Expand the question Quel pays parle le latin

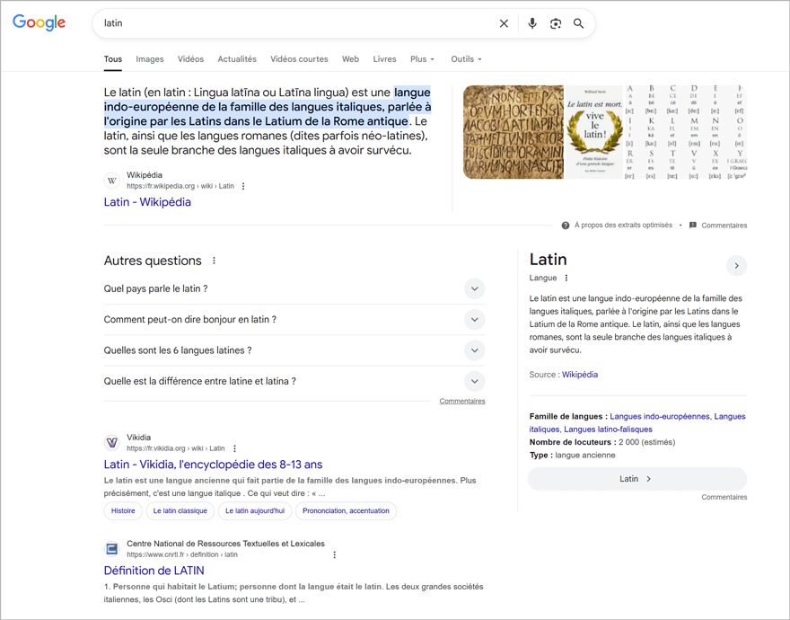[x=474, y=288]
